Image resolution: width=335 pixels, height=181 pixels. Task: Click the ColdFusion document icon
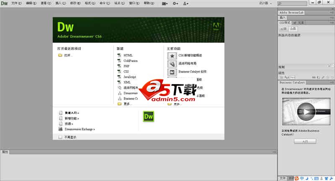coord(119,61)
